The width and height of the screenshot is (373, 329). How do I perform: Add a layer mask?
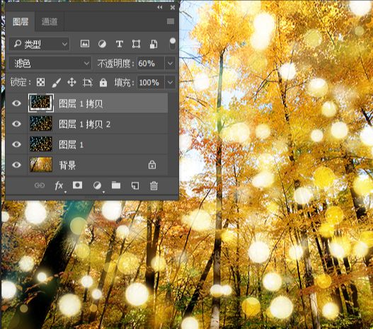(78, 185)
